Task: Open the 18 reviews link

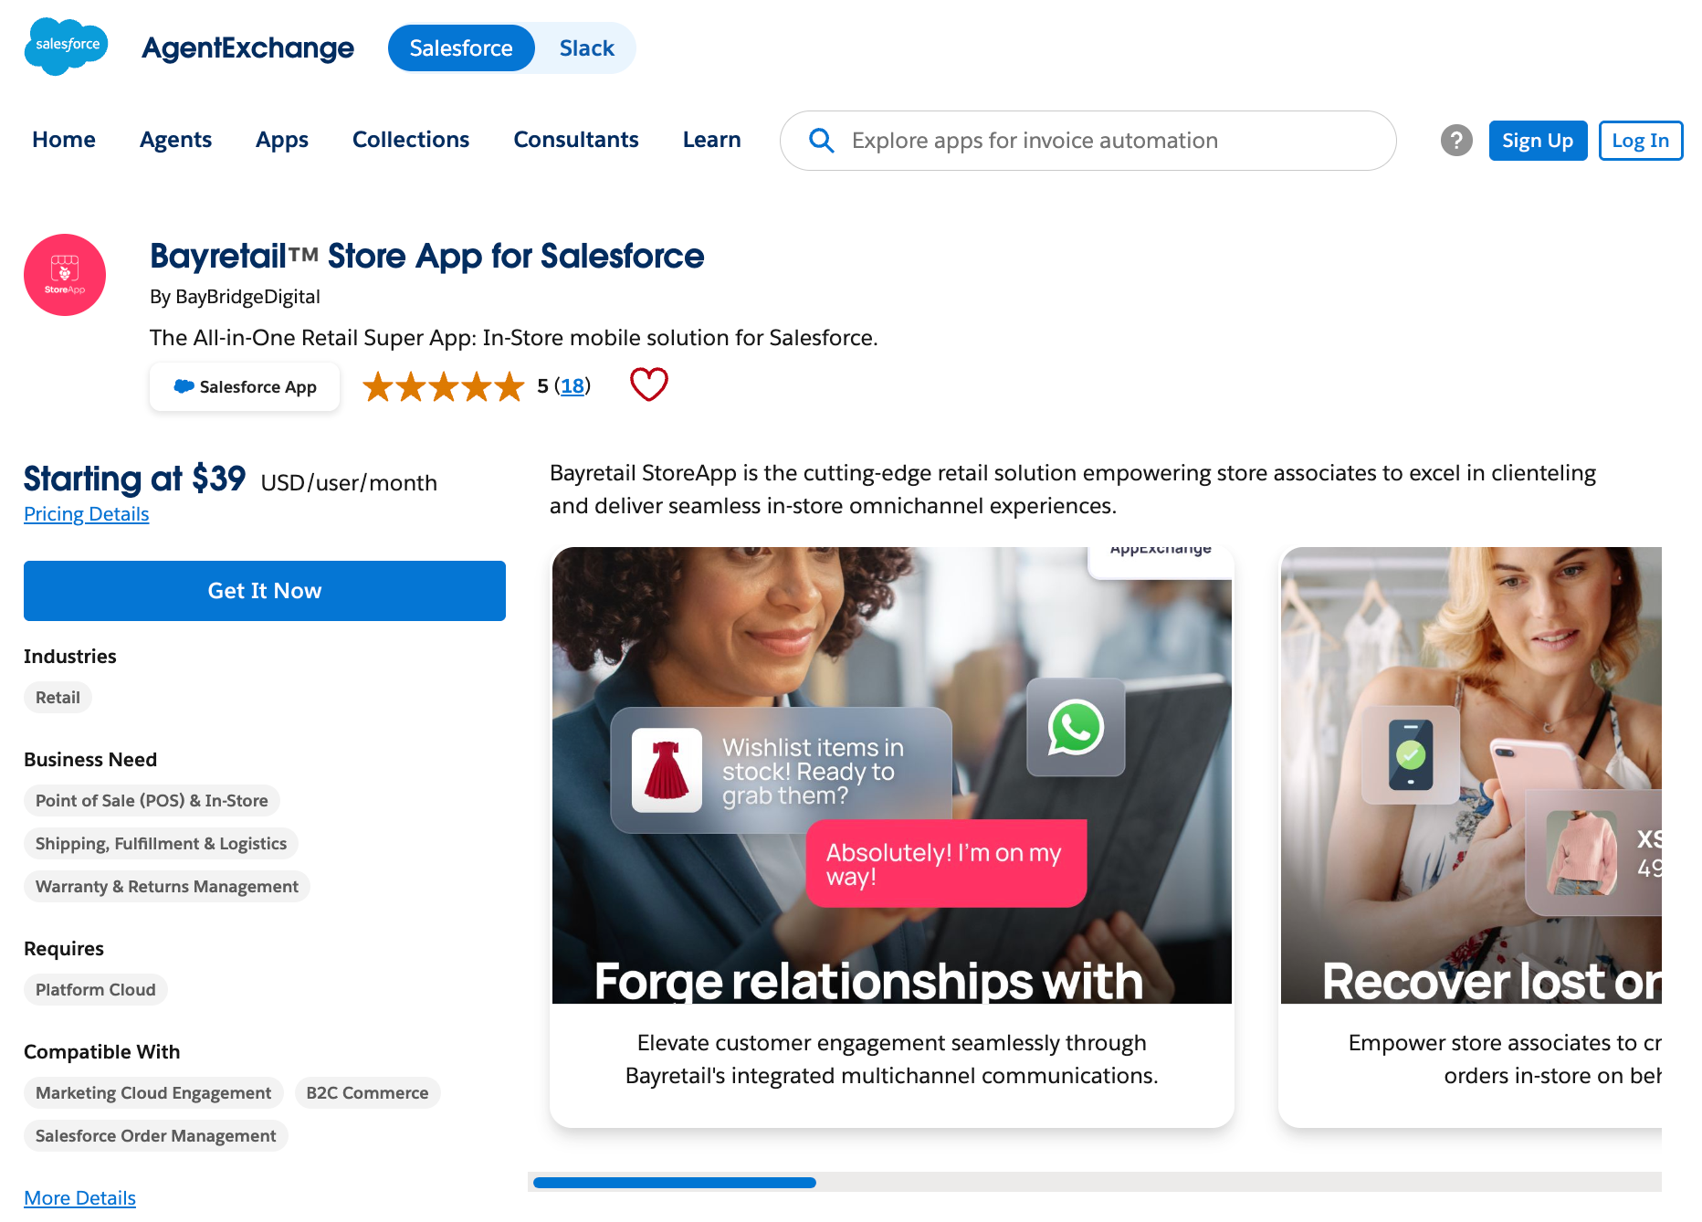Action: (573, 386)
